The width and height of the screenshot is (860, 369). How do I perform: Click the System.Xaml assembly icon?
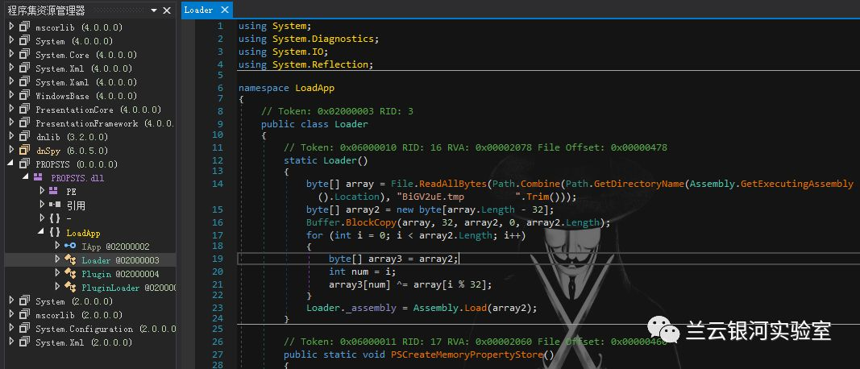(24, 81)
